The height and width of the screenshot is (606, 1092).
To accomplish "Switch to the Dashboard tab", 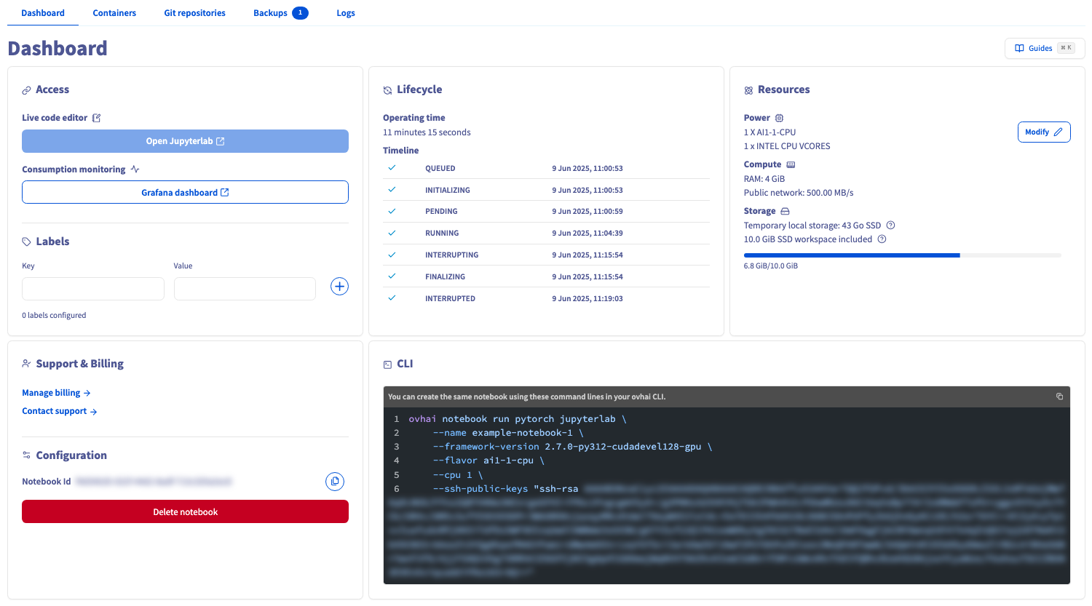I will [x=43, y=13].
